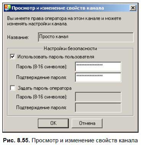Viewport: 142px width, 145px height.
Task: Focus the user password confirmation field
Action: pyautogui.click(x=98, y=77)
